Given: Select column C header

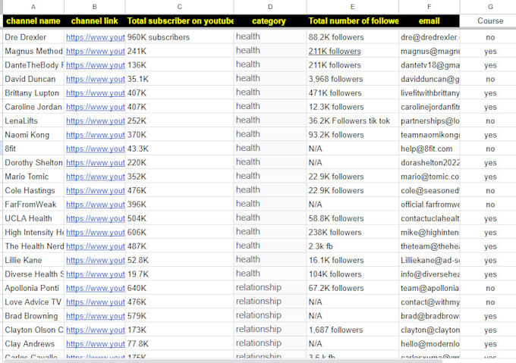Looking at the screenshot, I should point(179,7).
